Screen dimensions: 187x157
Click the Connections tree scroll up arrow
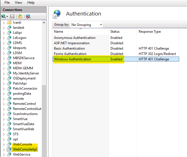pos(44,23)
